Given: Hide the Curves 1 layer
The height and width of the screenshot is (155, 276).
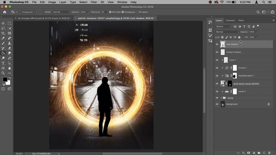Looking at the screenshot, I should click(x=217, y=68).
